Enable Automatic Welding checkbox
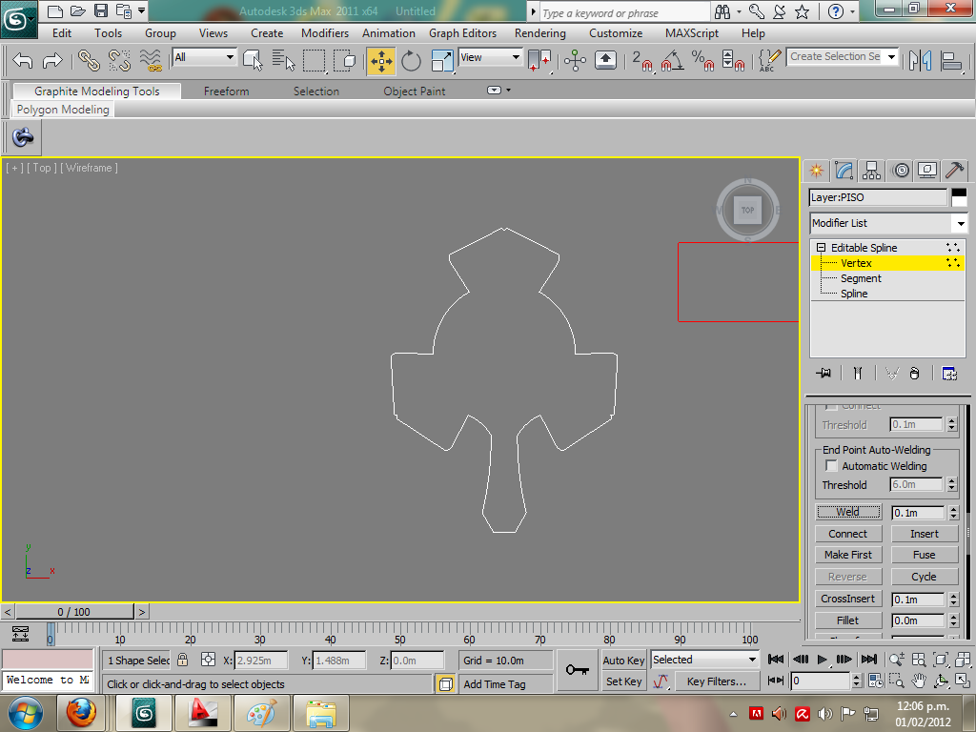The image size is (976, 732). coord(831,465)
